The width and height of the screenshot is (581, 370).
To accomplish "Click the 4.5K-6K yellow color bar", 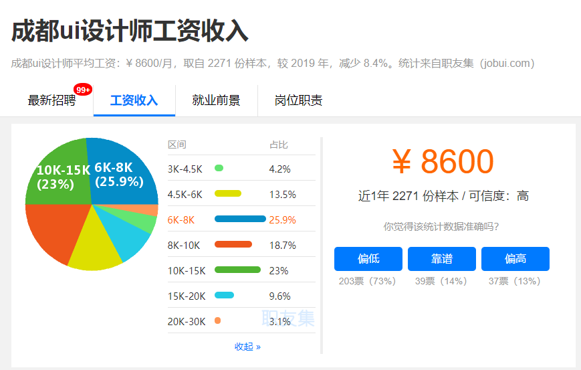I will [x=228, y=193].
